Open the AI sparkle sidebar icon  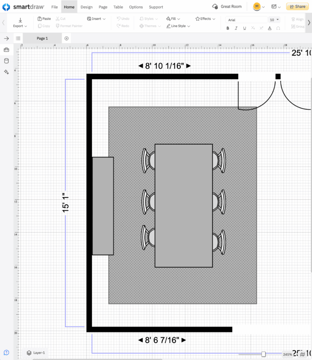[6, 72]
